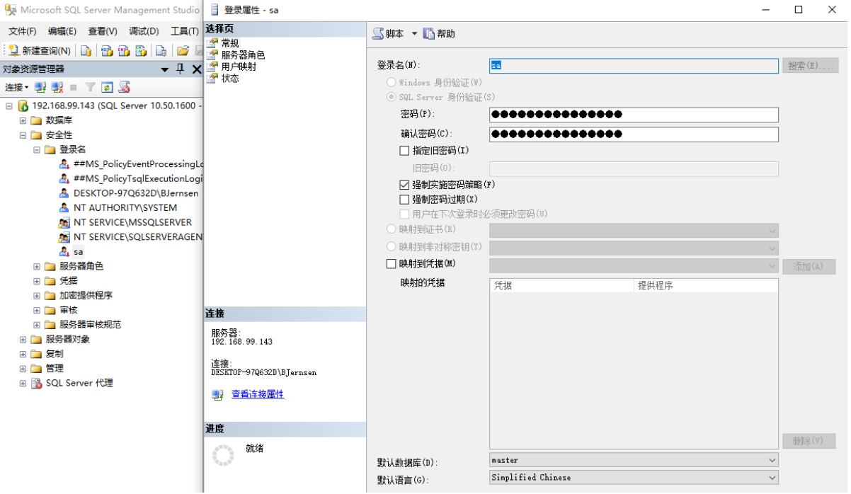Click the 搜索(E)... button

click(x=810, y=66)
